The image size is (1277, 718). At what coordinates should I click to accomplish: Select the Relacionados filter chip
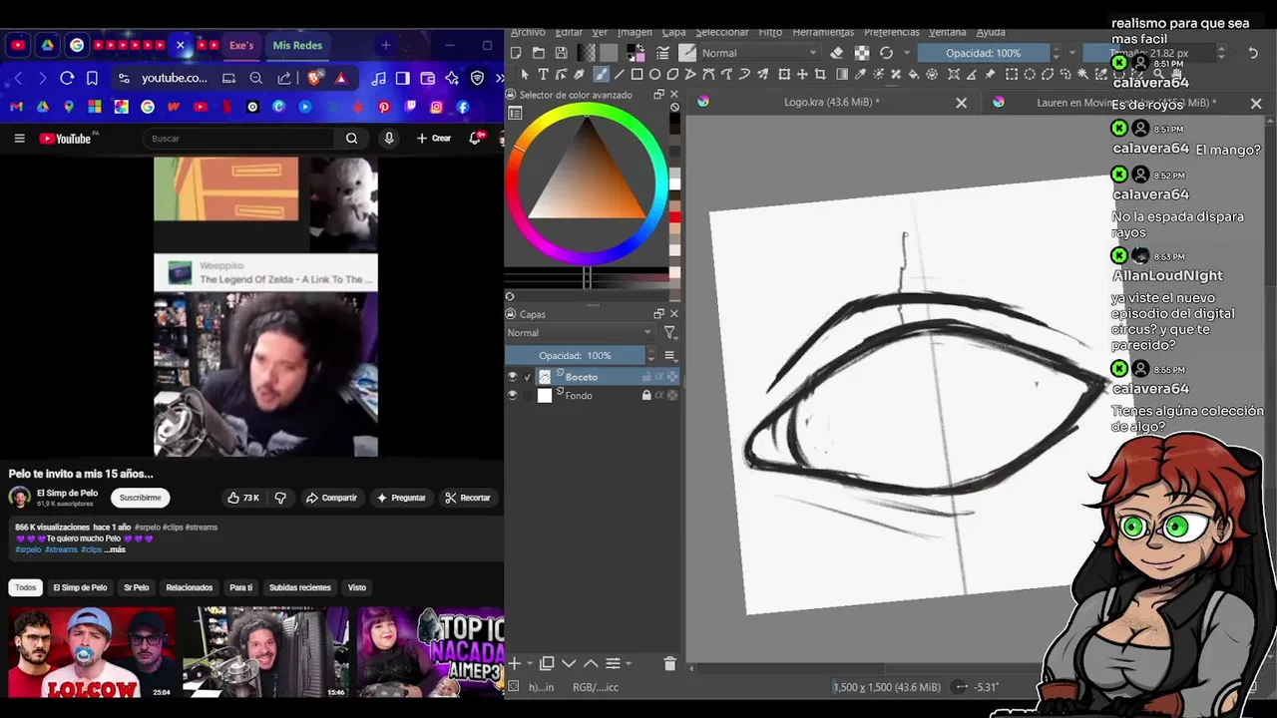[x=190, y=587]
